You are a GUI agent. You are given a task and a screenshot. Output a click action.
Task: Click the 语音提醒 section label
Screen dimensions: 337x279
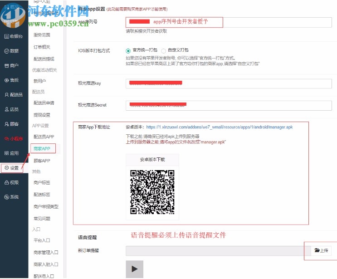point(87,238)
